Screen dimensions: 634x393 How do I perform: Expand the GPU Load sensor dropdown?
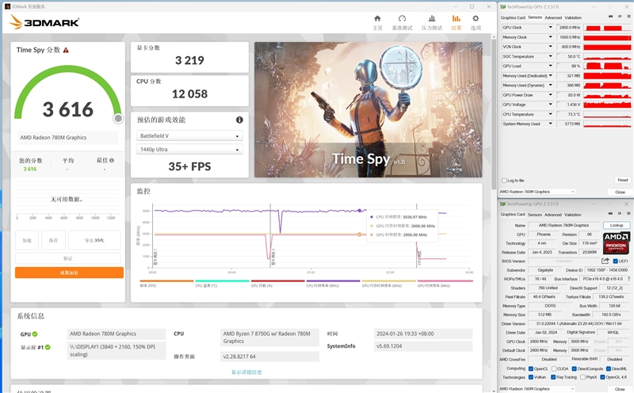550,66
